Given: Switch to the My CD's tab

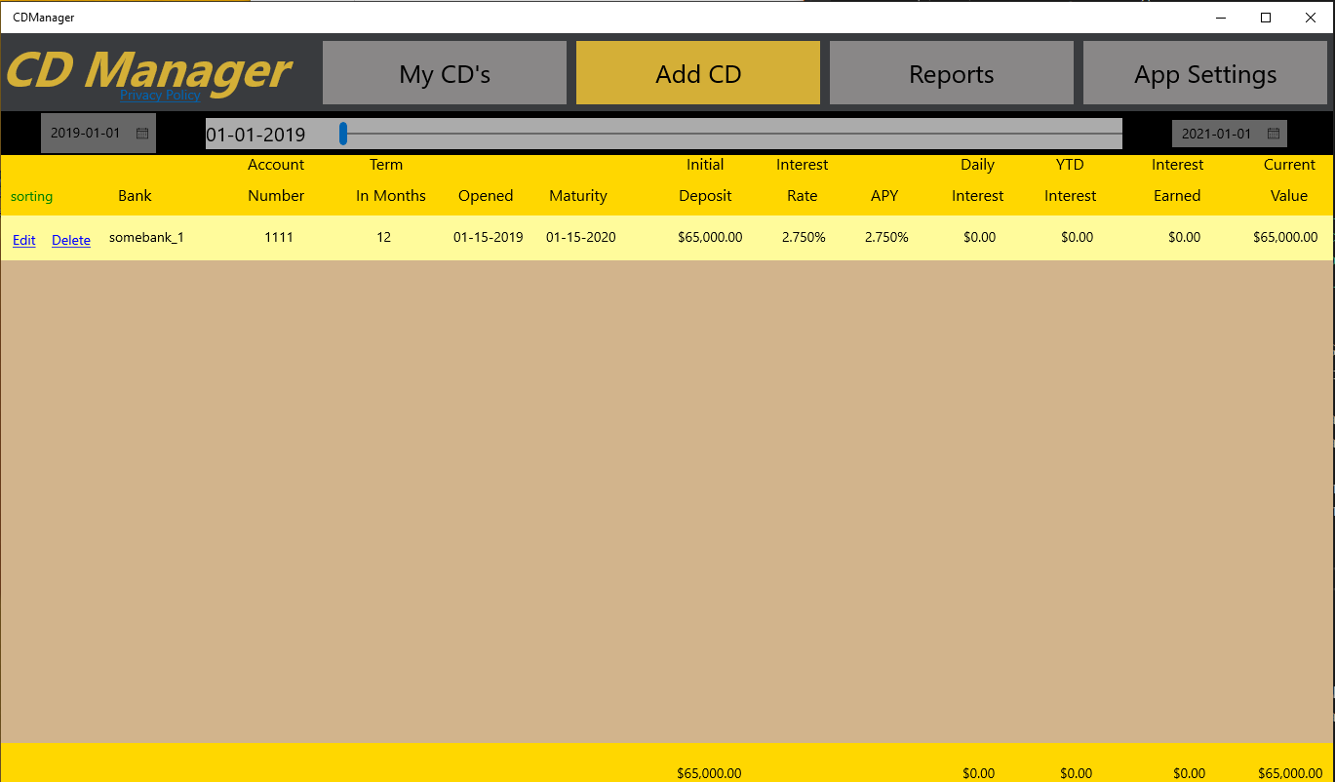Looking at the screenshot, I should (444, 72).
